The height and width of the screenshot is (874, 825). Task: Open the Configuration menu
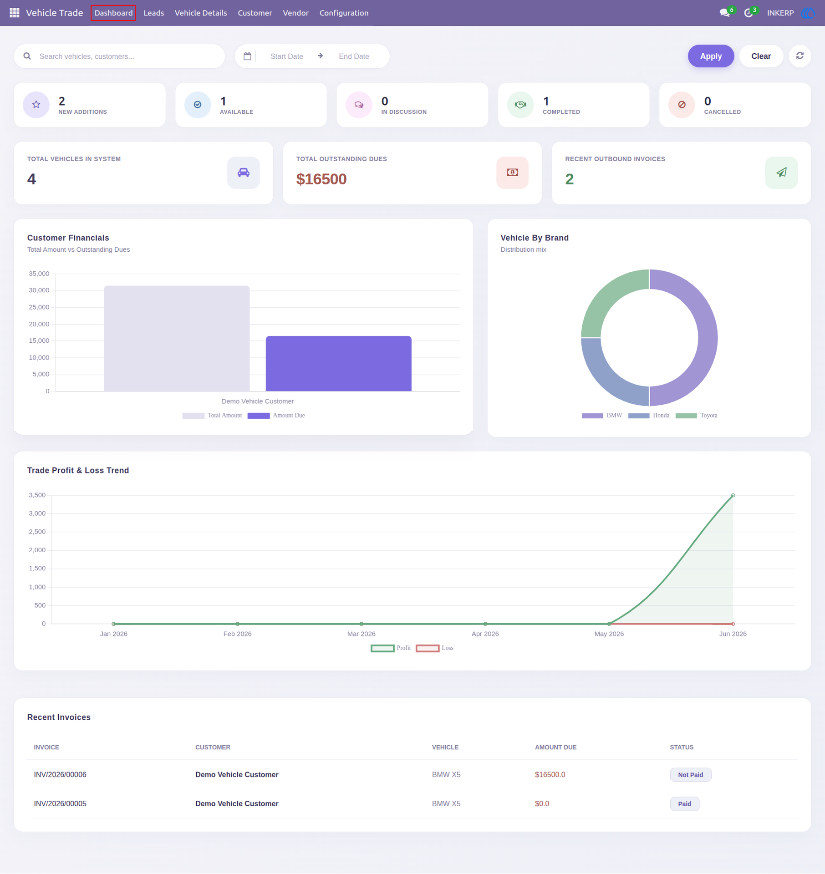click(x=344, y=13)
